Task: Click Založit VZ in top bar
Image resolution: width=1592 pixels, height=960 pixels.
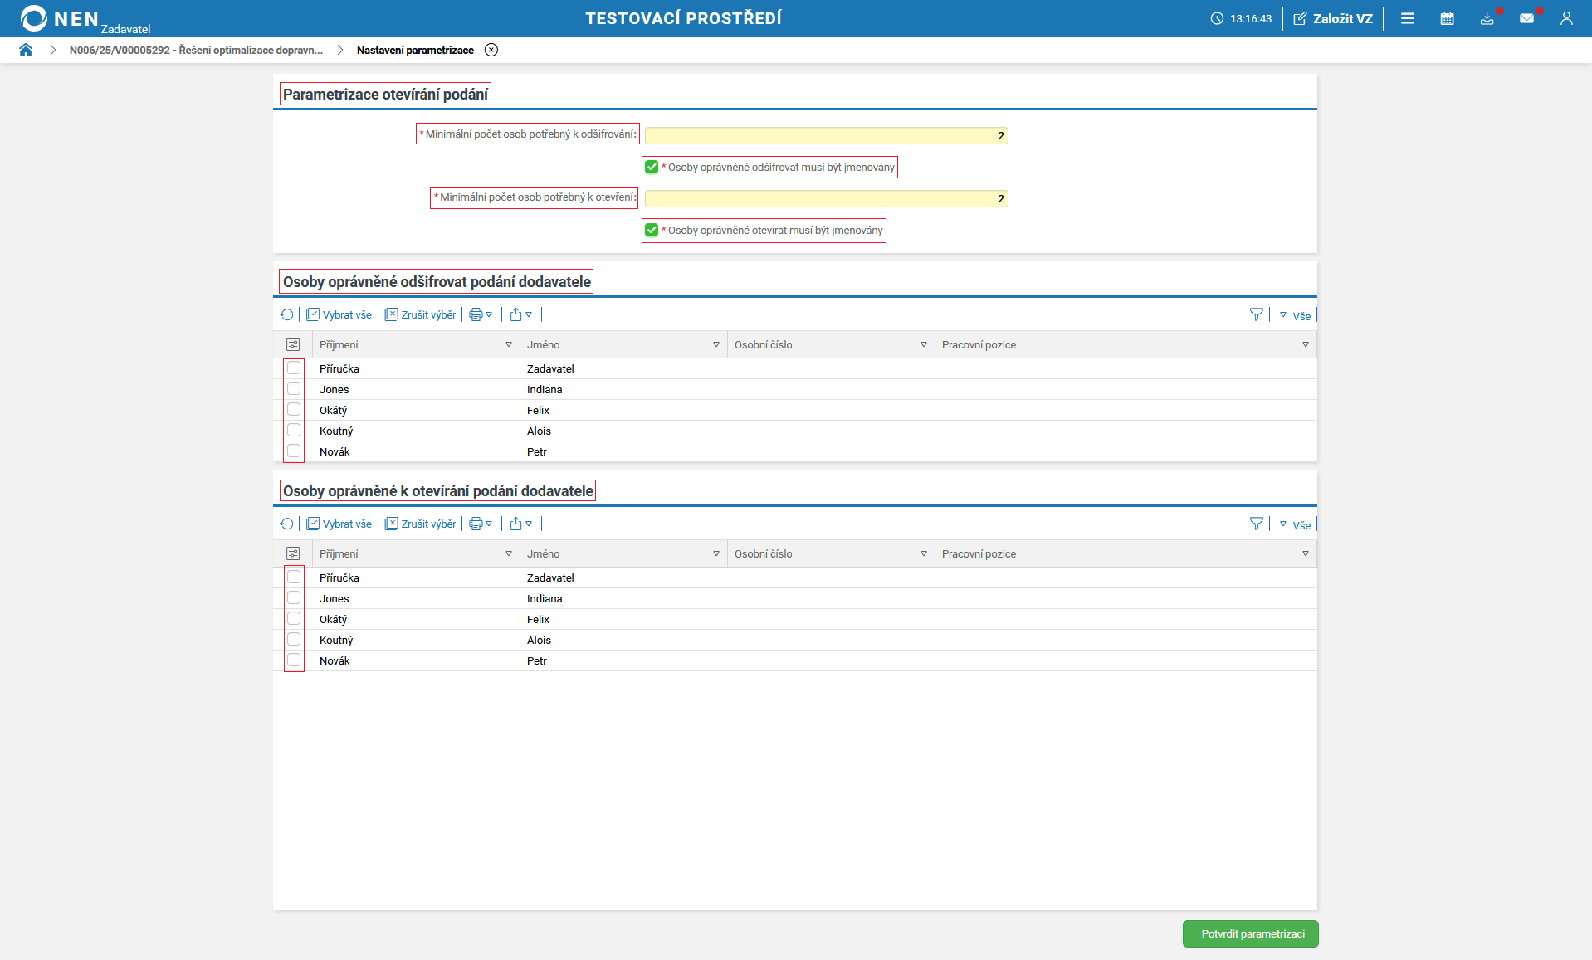Action: (x=1333, y=18)
